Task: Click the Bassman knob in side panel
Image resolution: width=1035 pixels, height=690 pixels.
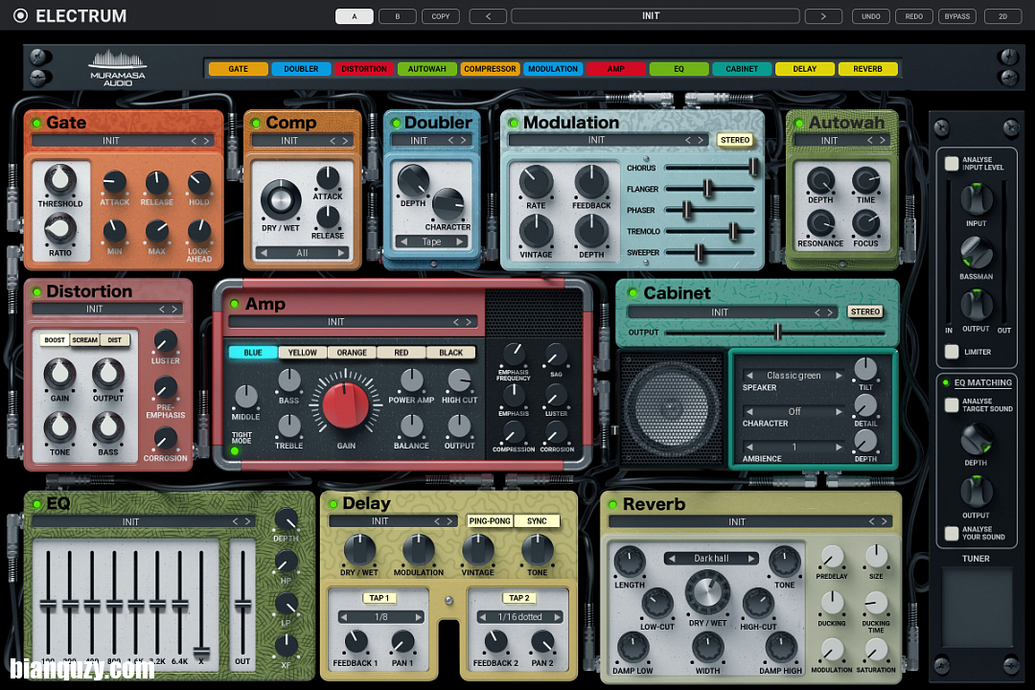Action: click(977, 254)
